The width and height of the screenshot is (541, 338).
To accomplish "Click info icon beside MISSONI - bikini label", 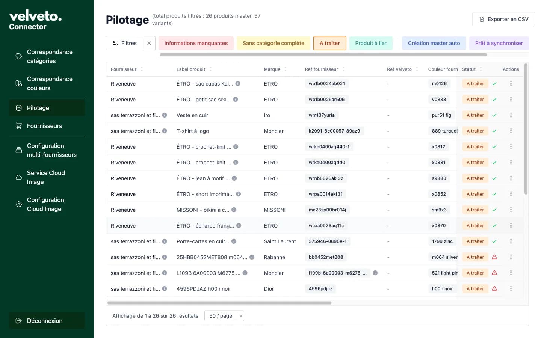I will pyautogui.click(x=234, y=210).
